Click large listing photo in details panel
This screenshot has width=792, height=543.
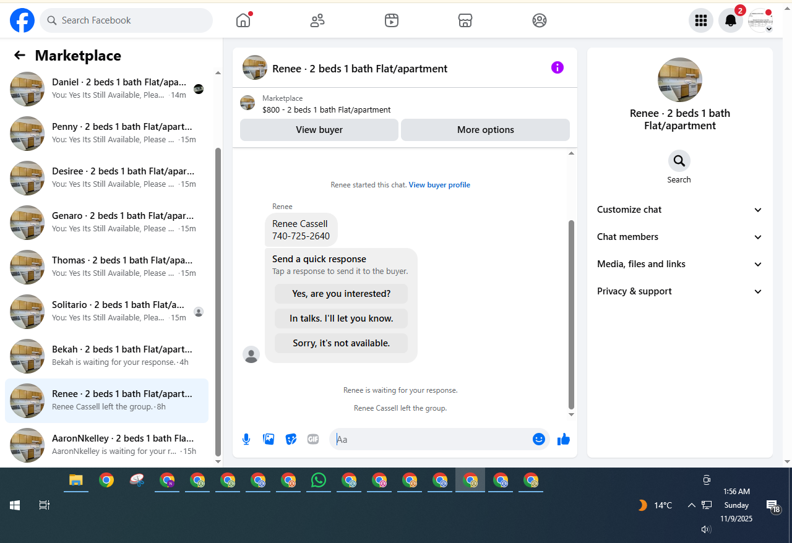click(680, 80)
